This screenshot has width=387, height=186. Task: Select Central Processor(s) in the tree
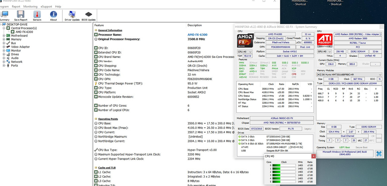point(24,28)
